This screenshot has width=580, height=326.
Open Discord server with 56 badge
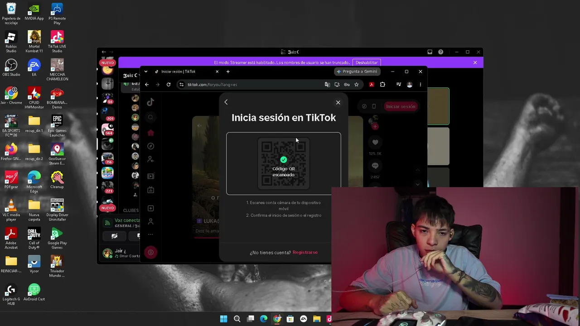click(107, 97)
